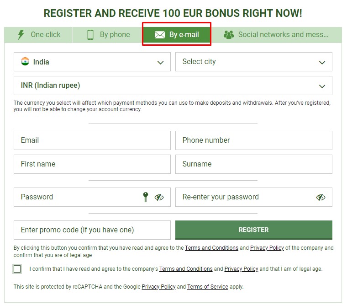
Task: Toggle visibility of Re-enter your password field
Action: (x=321, y=197)
